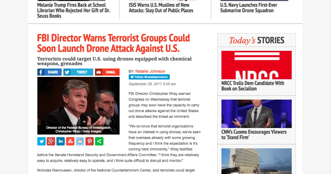The image size is (331, 174).
Task: Click the paragraph starting 'FBI Director Christopher Wray warned'
Action: point(164,105)
